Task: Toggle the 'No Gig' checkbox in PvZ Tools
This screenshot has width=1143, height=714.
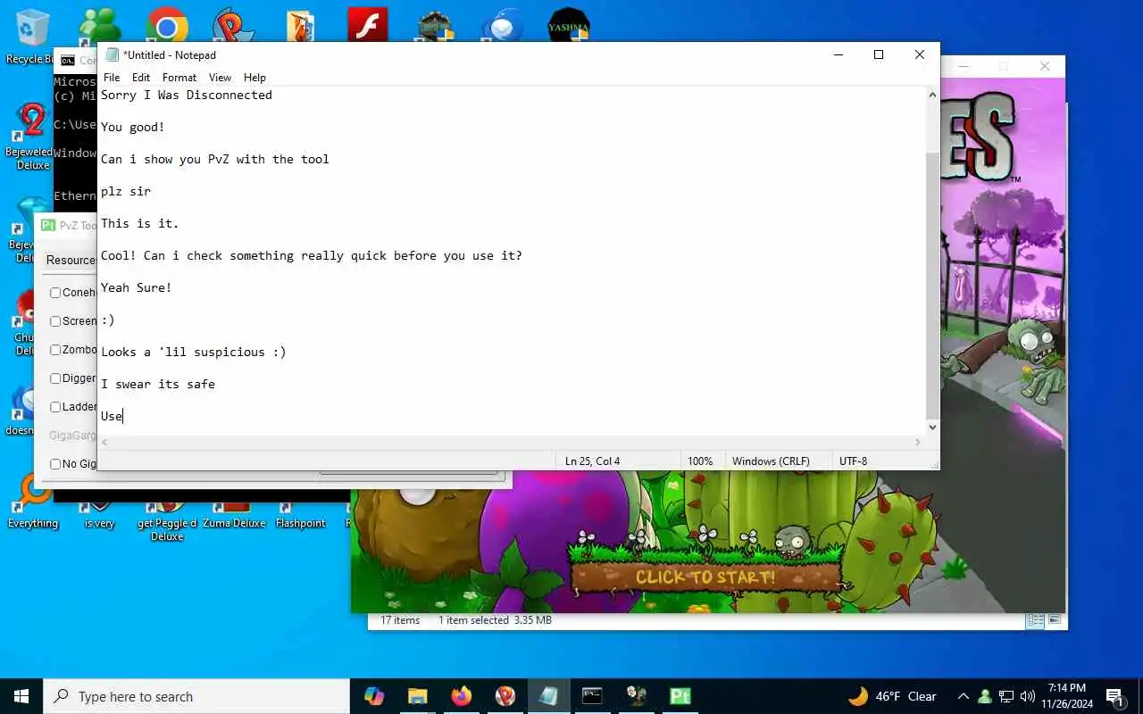Action: [x=55, y=464]
